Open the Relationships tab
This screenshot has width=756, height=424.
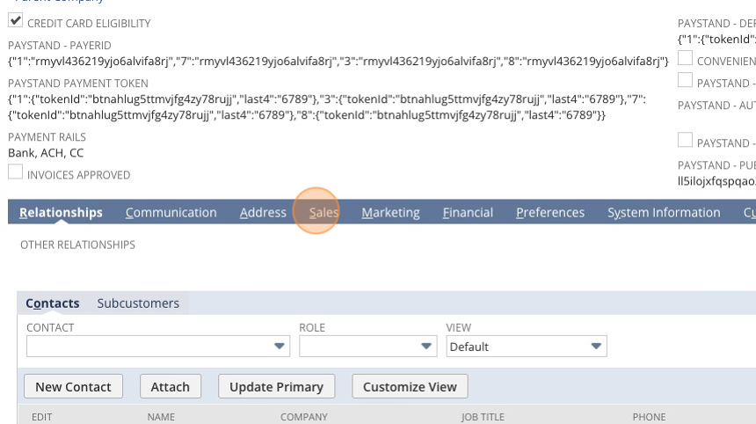[61, 212]
